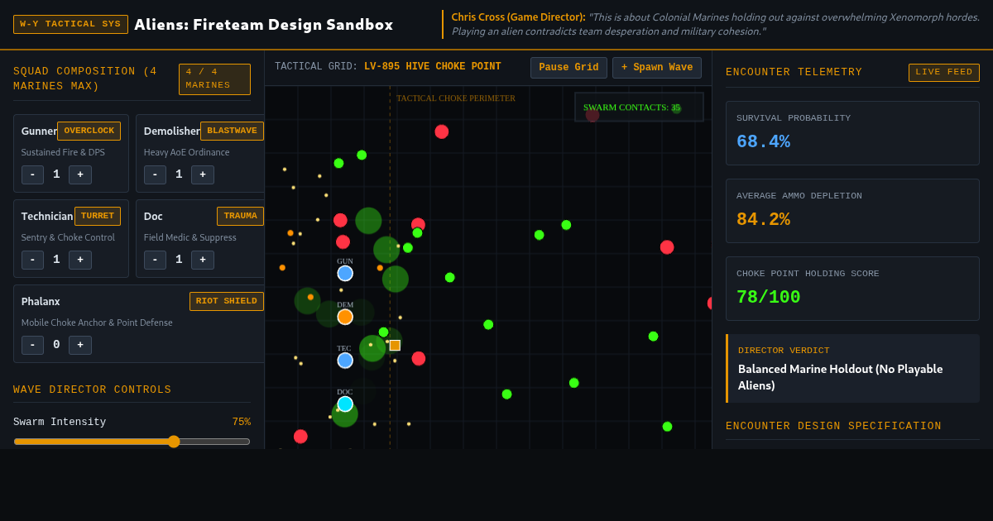Click the RIOT SHIELD ability badge
Image resolution: width=993 pixels, height=521 pixels.
click(227, 301)
